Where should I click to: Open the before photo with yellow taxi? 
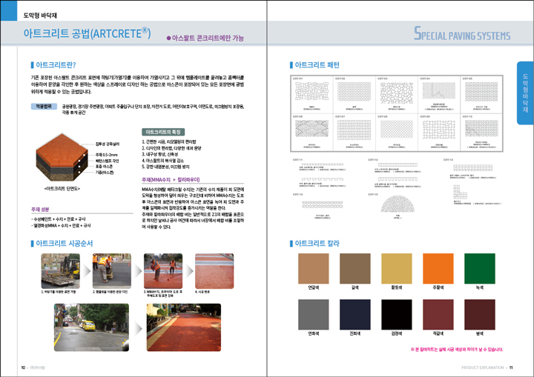91,327
